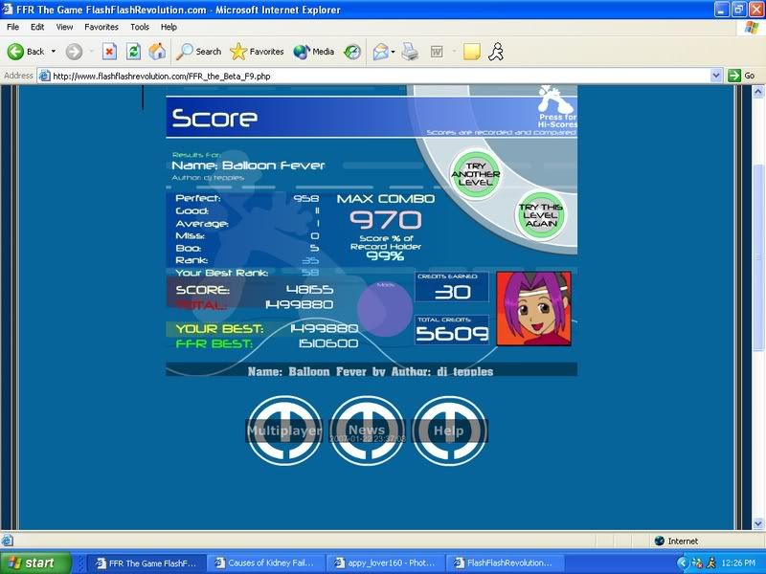The image size is (766, 574).
Task: Click the Credits Earned value 30
Action: 452,292
